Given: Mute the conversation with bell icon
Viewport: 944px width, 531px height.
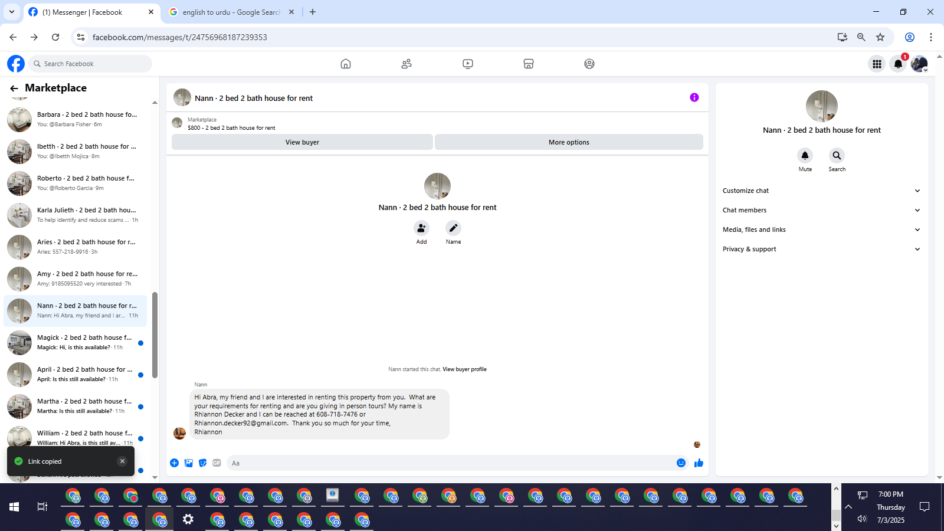Looking at the screenshot, I should tap(805, 155).
